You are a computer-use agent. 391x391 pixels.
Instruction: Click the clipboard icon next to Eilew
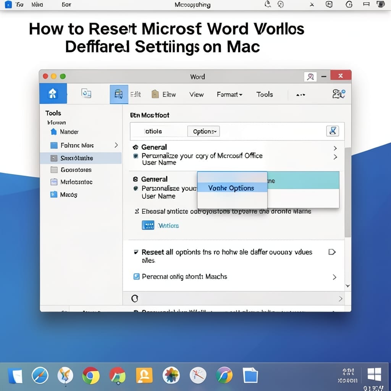pyautogui.click(x=155, y=94)
